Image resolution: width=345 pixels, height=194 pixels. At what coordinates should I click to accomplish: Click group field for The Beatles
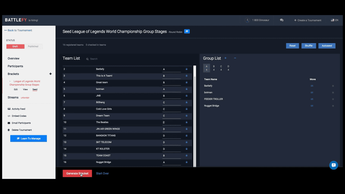(x=172, y=122)
